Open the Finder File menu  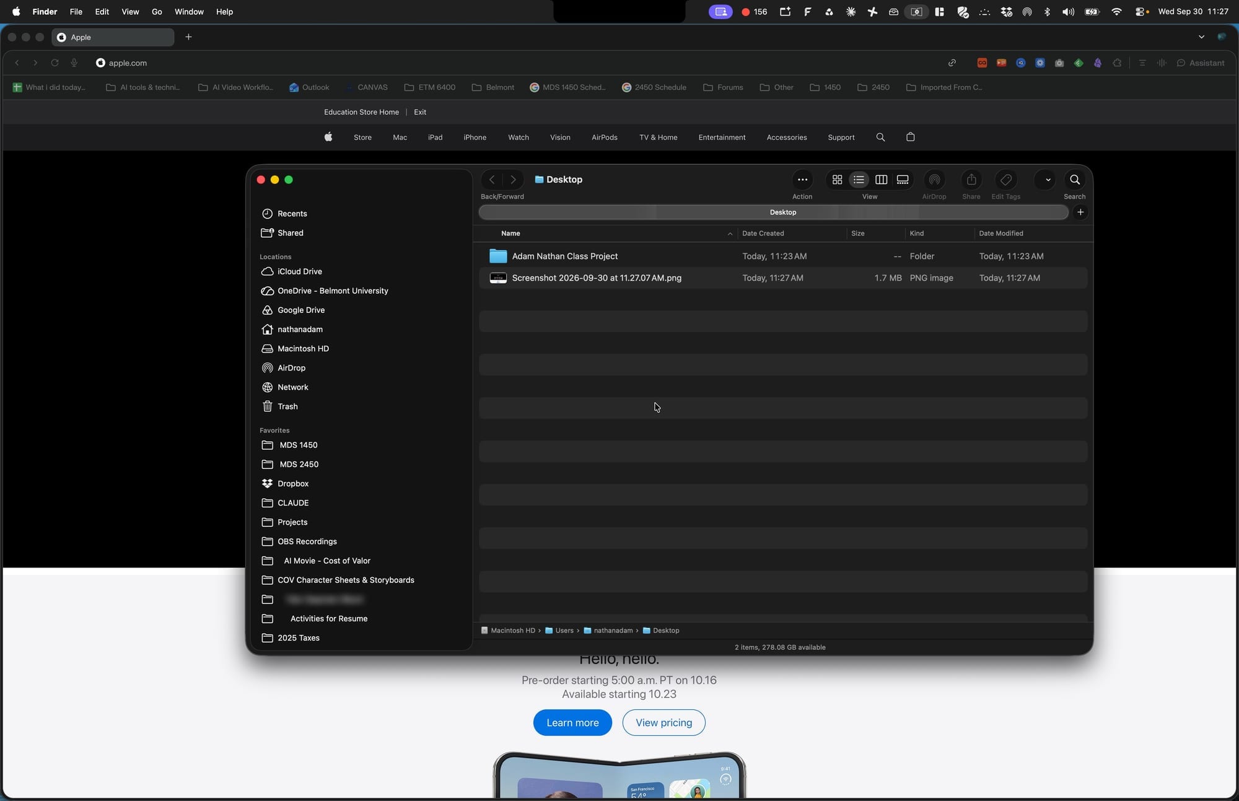point(76,12)
